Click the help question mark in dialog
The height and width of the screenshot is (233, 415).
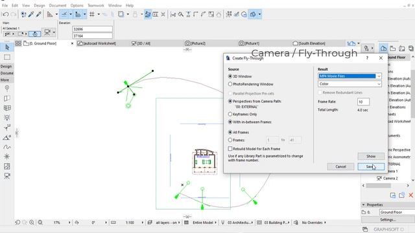point(367,58)
